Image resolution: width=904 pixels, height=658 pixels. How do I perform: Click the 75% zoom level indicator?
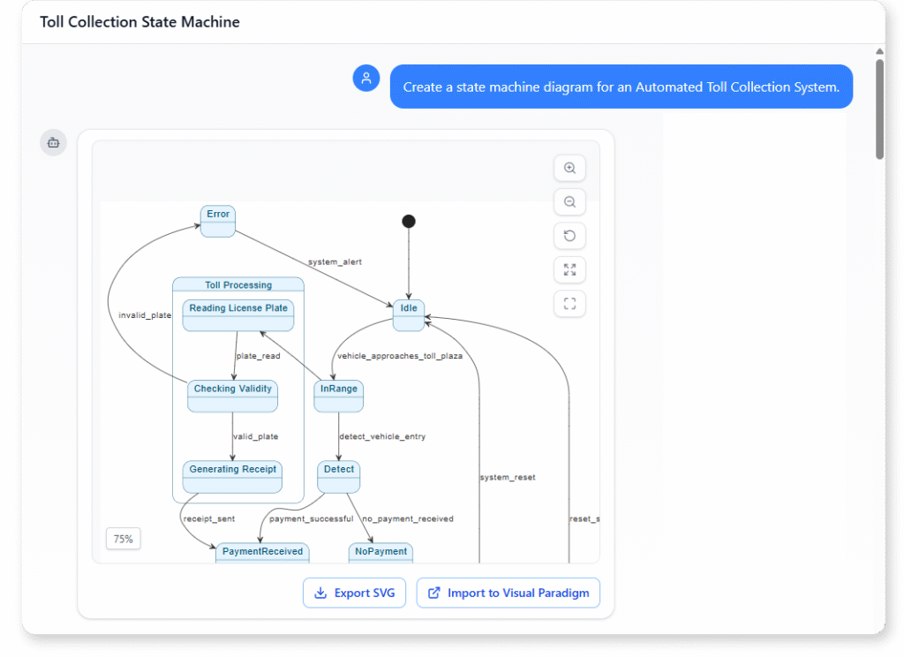tap(123, 538)
